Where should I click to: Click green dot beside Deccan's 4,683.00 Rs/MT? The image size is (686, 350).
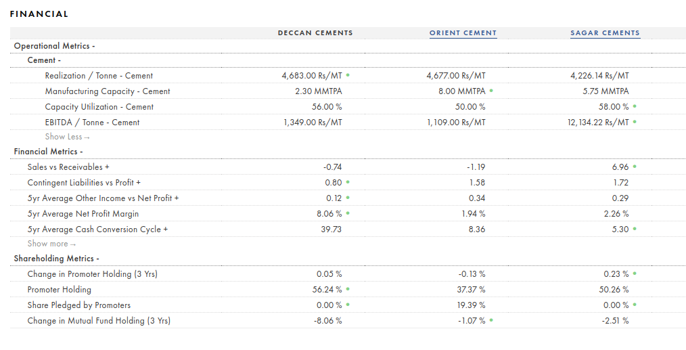coord(348,76)
